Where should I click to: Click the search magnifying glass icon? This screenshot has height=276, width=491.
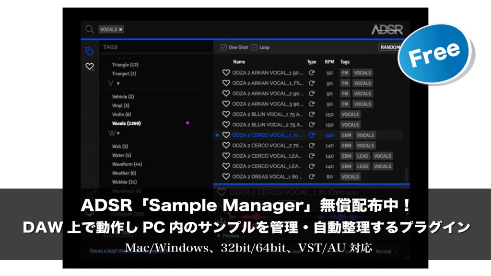(x=89, y=29)
